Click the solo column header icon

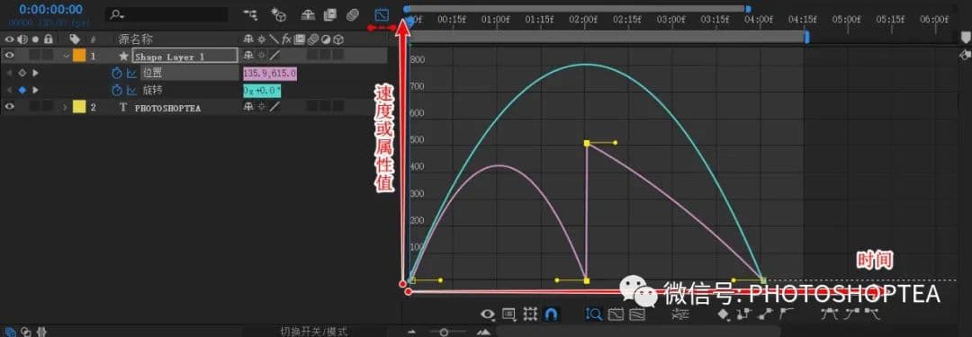[35, 39]
